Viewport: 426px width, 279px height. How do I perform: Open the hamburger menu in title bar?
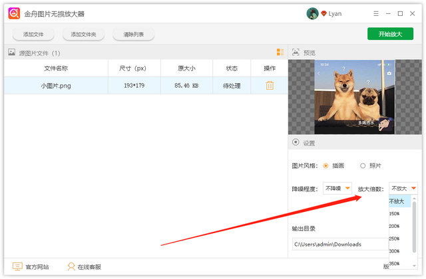pyautogui.click(x=376, y=13)
